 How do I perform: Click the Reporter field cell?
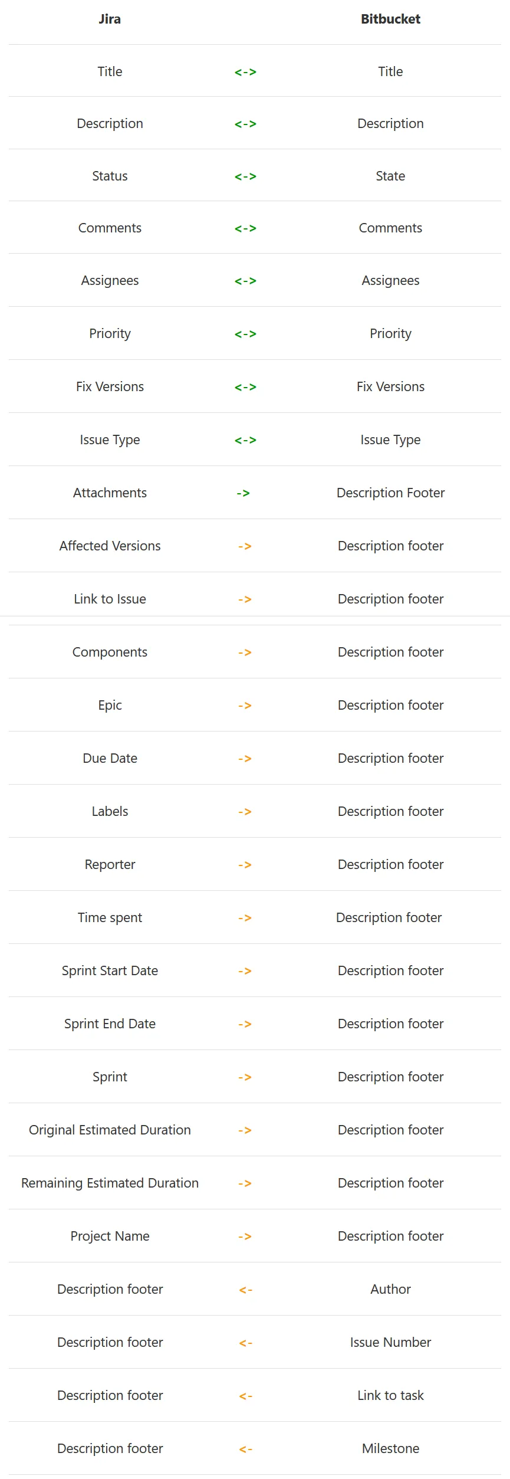[x=110, y=864]
